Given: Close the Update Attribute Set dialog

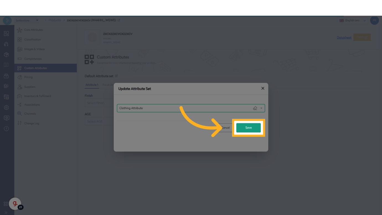Looking at the screenshot, I should (x=263, y=88).
